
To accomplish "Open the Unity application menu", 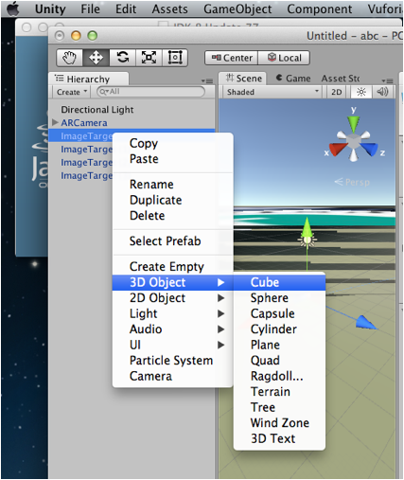I will pyautogui.click(x=50, y=9).
